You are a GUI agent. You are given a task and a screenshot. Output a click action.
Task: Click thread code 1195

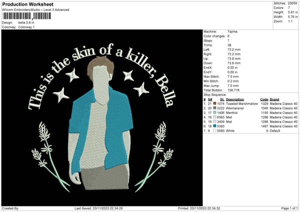pos(264,112)
